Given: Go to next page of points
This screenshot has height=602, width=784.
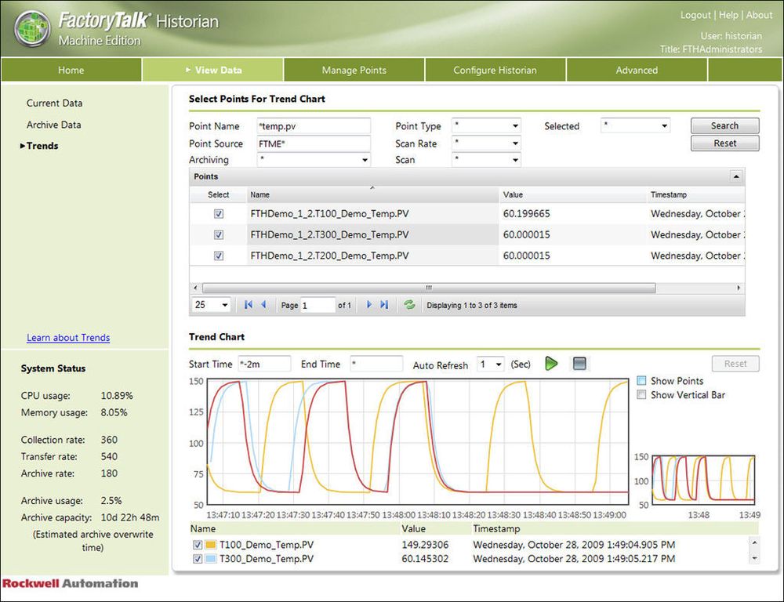Looking at the screenshot, I should pos(369,305).
